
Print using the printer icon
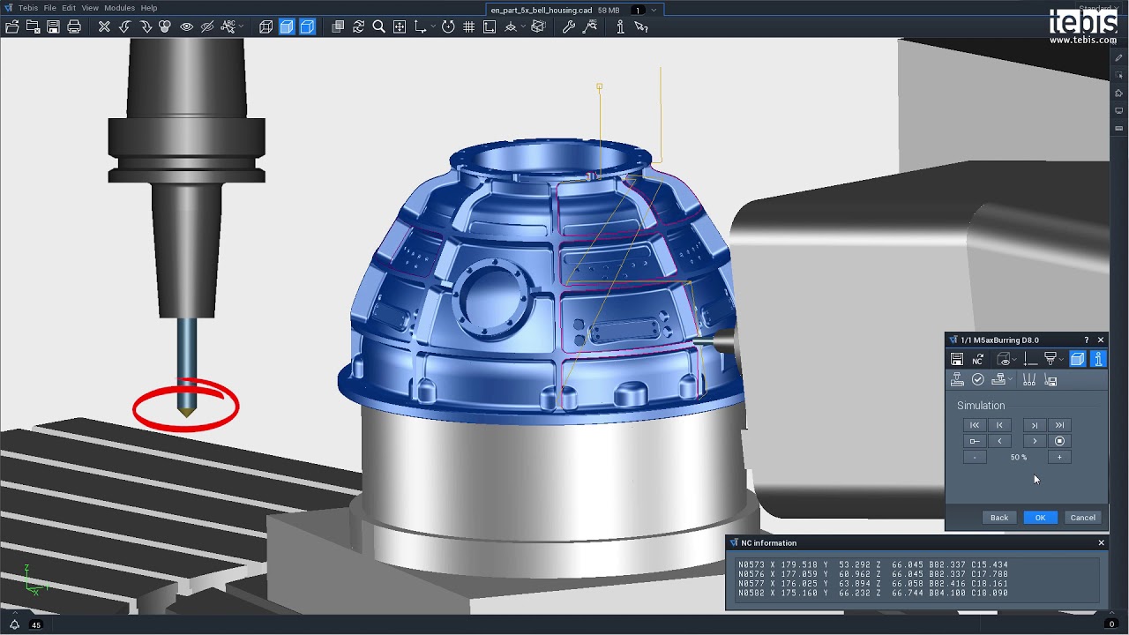tap(74, 26)
